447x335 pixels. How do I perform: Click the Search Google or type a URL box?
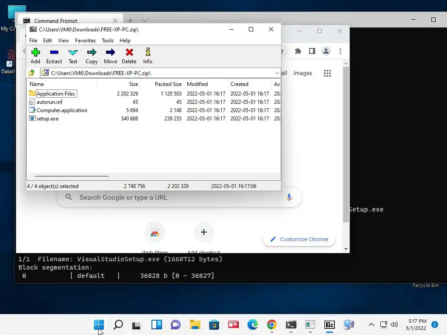pos(179,198)
